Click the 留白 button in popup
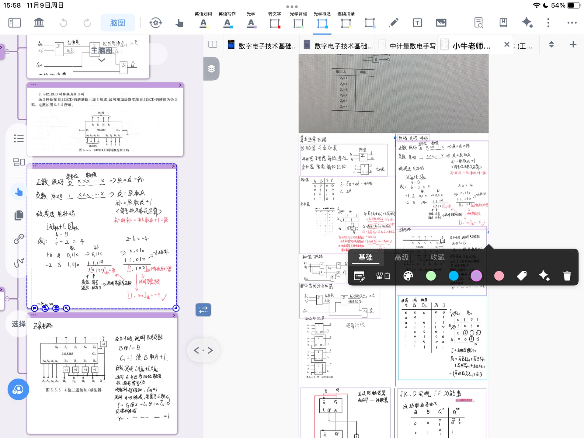Viewport: 584px width, 438px height. pos(383,276)
